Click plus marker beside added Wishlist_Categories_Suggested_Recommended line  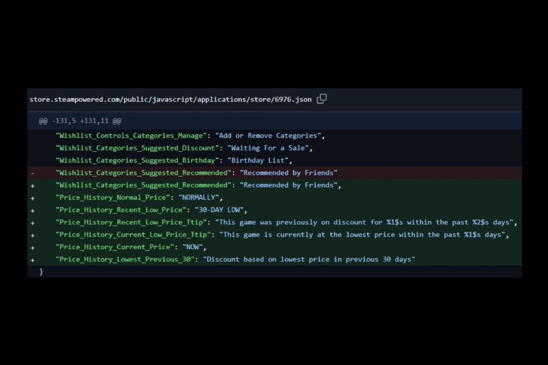pos(33,186)
